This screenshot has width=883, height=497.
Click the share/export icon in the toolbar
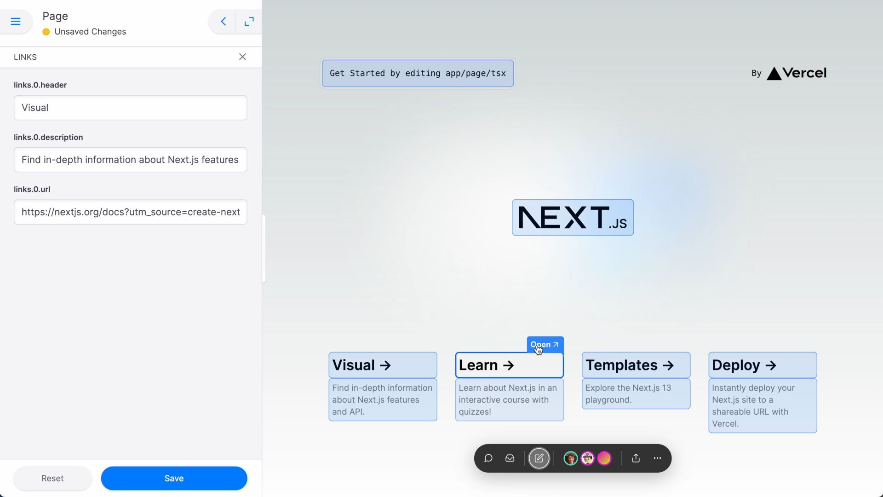[636, 458]
